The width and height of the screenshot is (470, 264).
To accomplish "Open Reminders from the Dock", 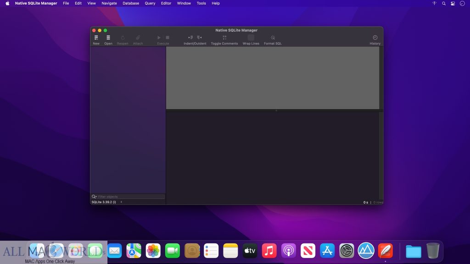I will click(x=211, y=251).
